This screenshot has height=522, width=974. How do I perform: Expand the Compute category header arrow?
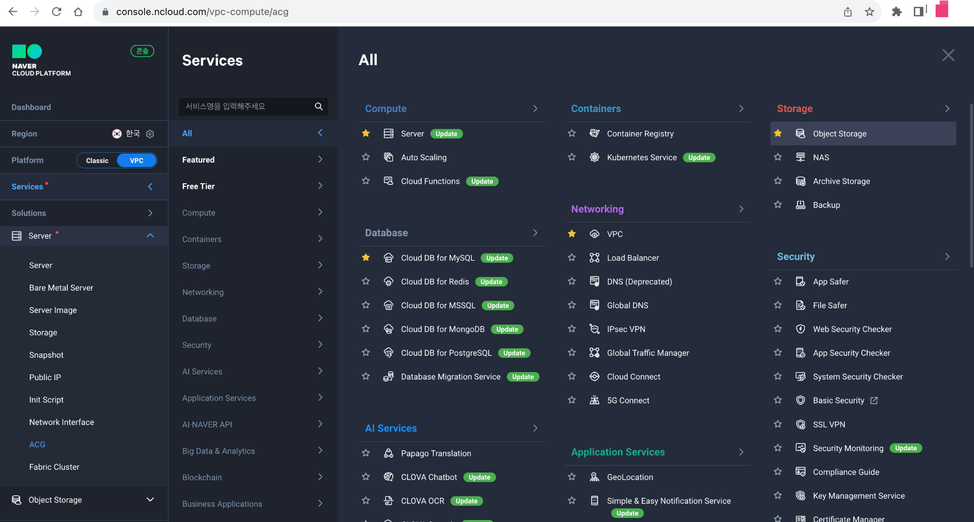(x=535, y=109)
